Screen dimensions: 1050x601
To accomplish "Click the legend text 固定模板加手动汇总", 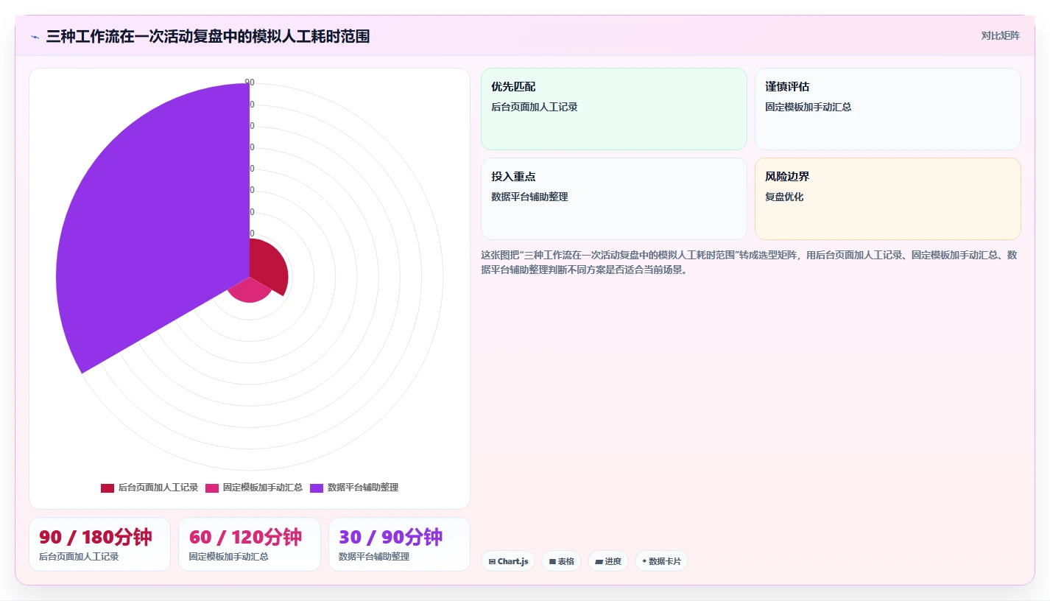I will click(263, 488).
